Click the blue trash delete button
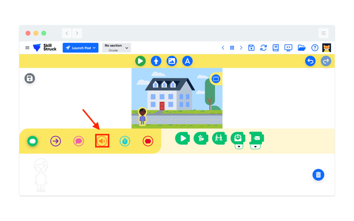Image resolution: width=354 pixels, height=221 pixels. click(x=318, y=175)
